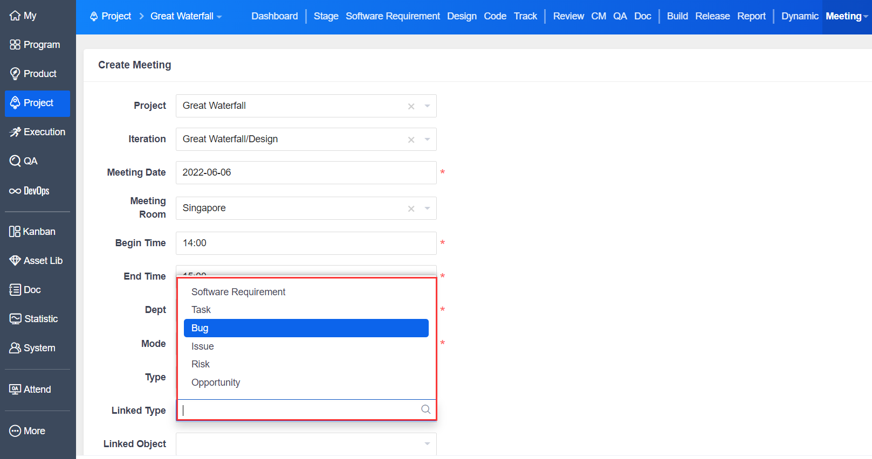This screenshot has height=459, width=872.
Task: Click the Meeting Date field
Action: (305, 172)
